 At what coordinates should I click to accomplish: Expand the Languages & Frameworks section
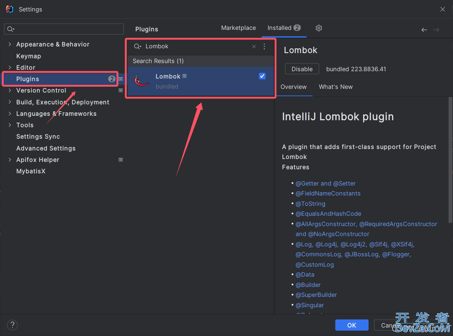pos(10,114)
